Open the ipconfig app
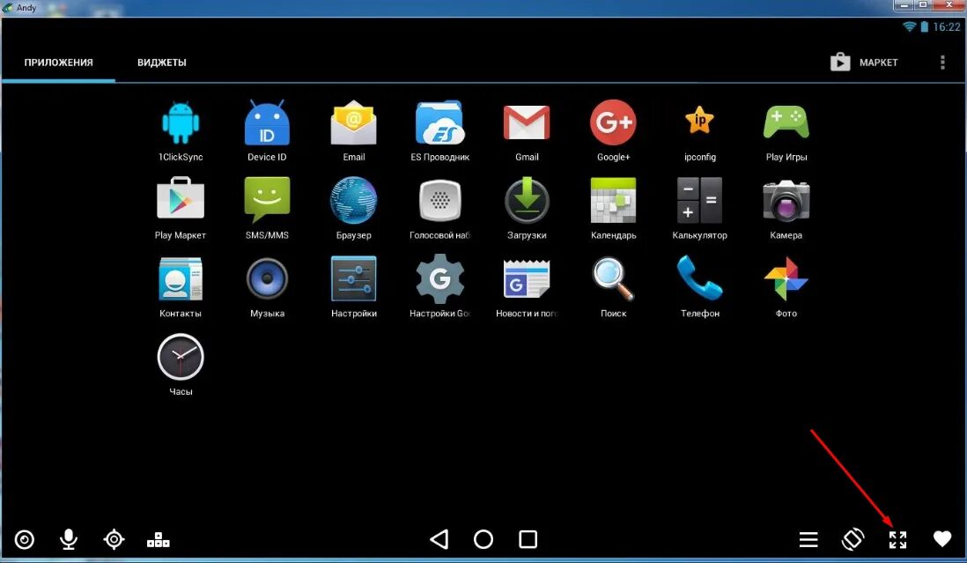The height and width of the screenshot is (563, 967). click(699, 120)
